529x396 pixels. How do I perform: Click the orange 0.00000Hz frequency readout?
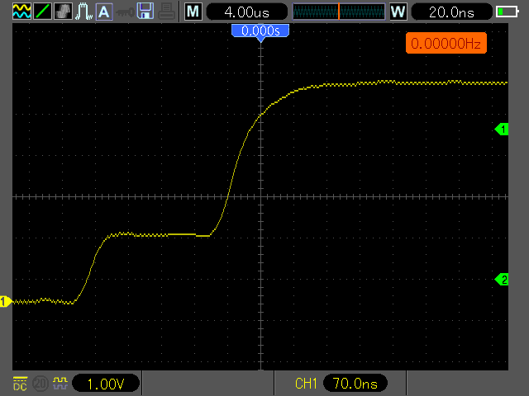click(446, 43)
